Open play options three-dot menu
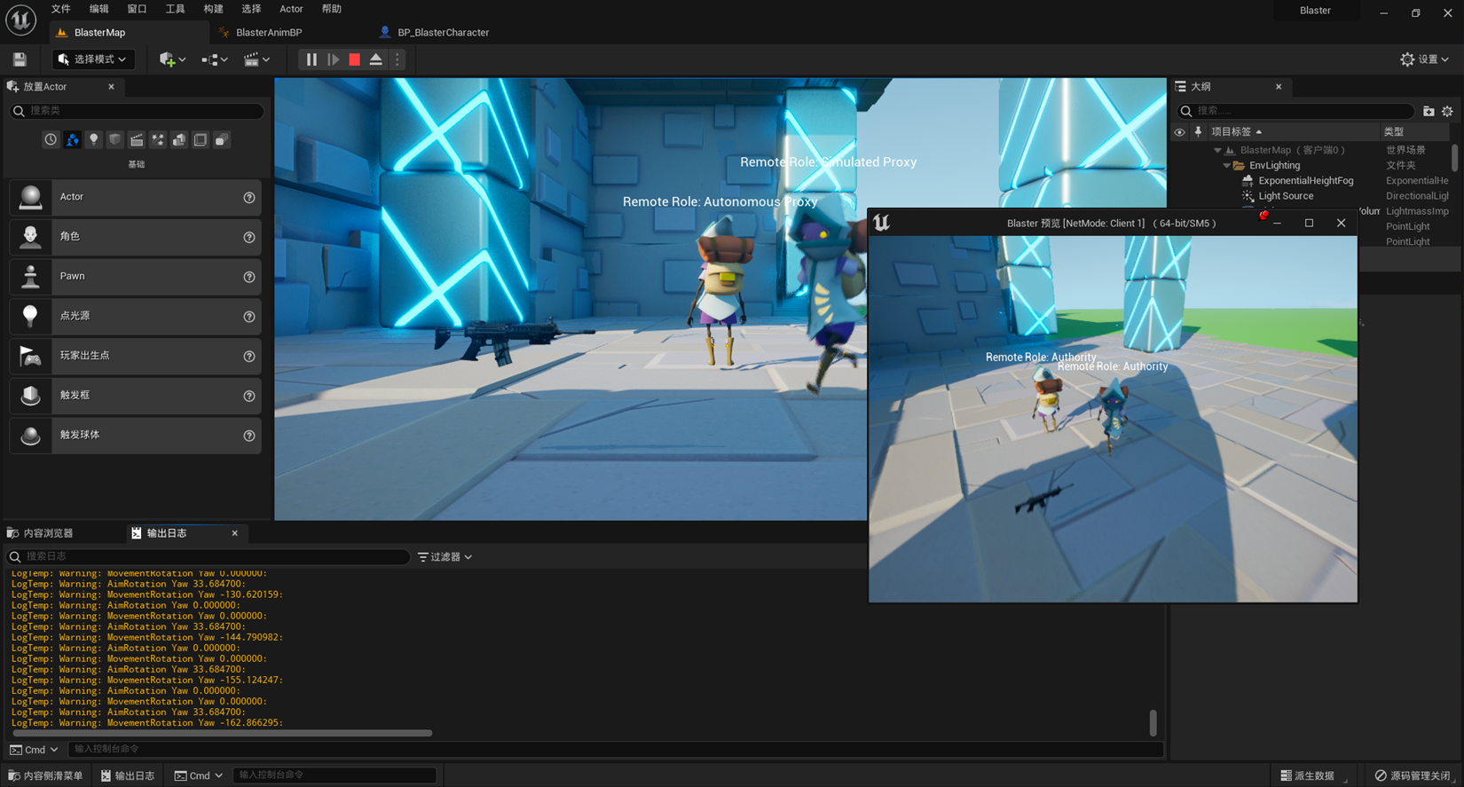The image size is (1464, 787). tap(397, 59)
